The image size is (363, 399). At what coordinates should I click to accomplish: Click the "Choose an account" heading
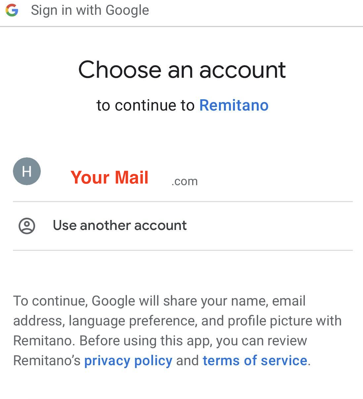pos(182,70)
